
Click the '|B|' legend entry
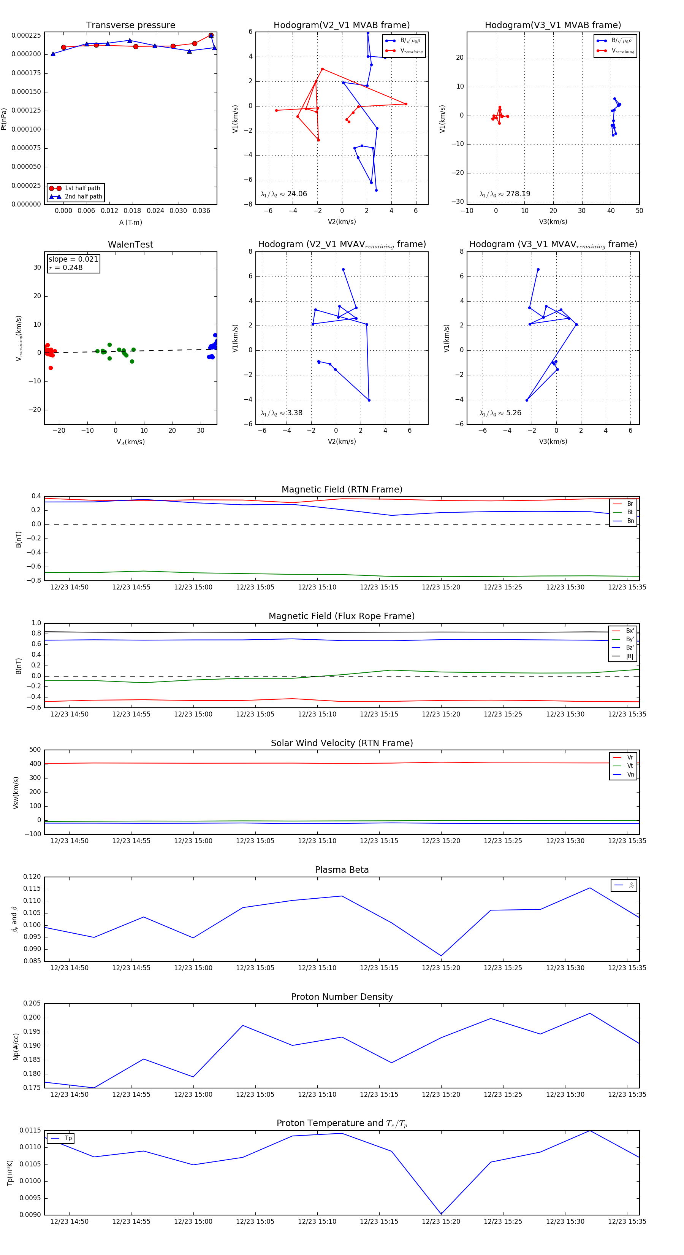tap(623, 656)
